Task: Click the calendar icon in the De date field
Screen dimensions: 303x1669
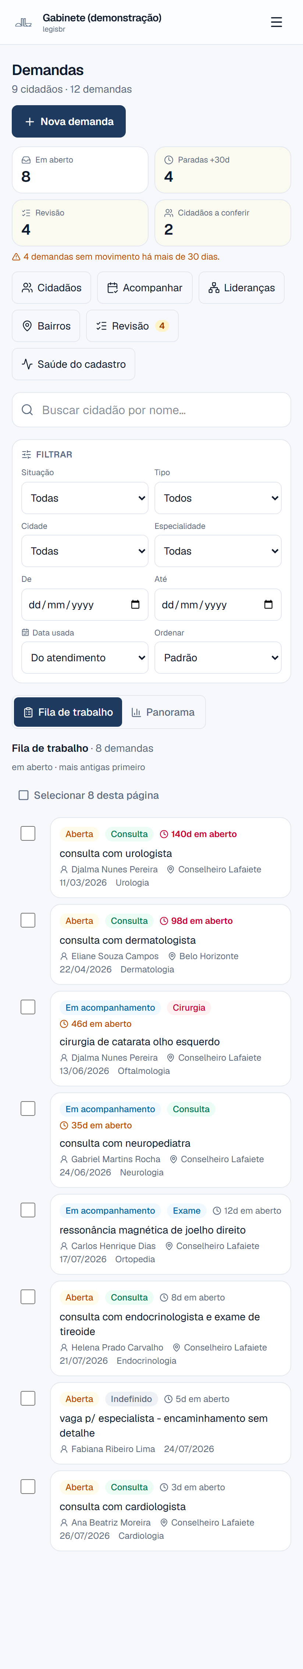Action: [135, 605]
